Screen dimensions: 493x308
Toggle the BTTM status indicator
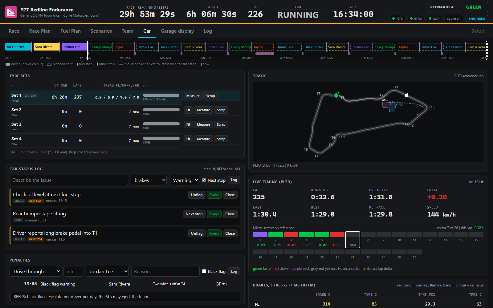point(416,18)
